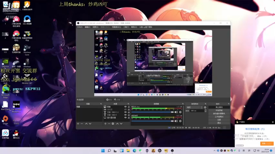Click the Exit button in Controls
Screen dimensions: 275x154
[x=219, y=123]
